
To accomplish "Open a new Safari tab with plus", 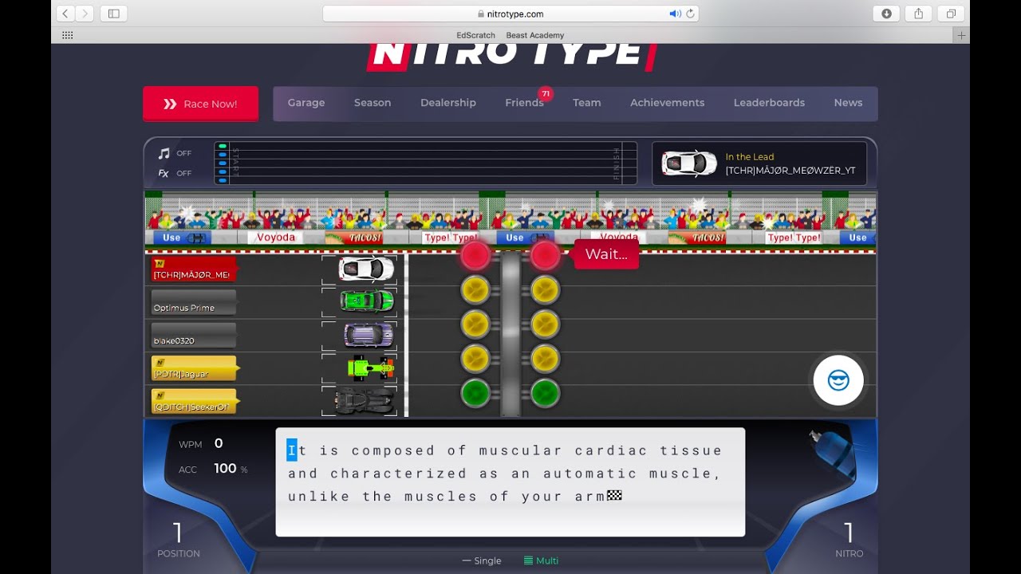I will 961,35.
